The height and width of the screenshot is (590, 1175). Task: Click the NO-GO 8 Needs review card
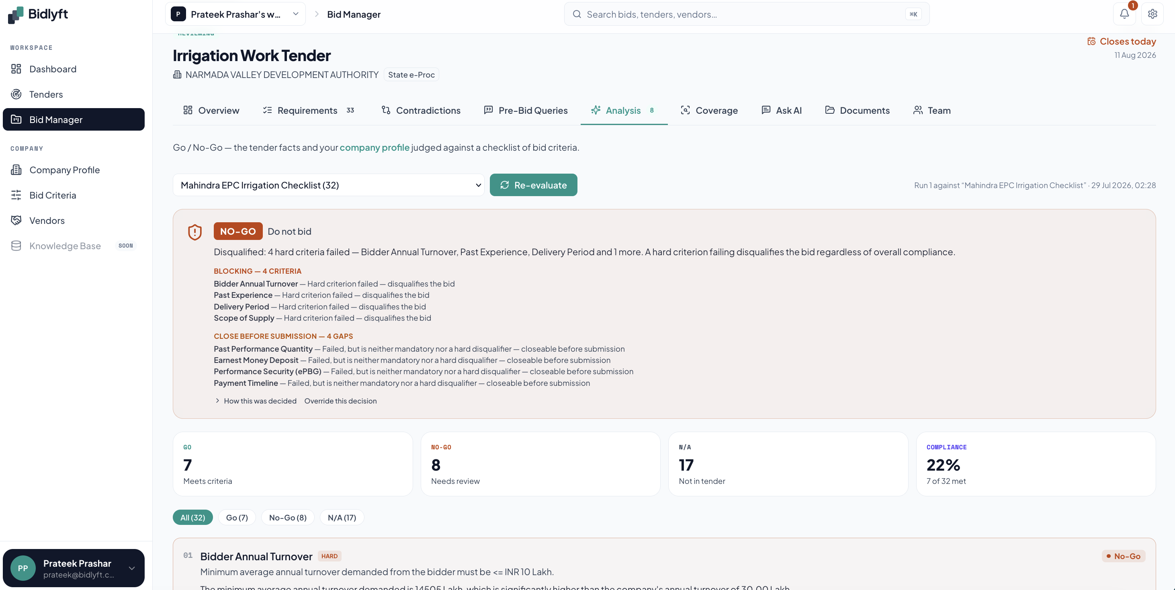(540, 464)
